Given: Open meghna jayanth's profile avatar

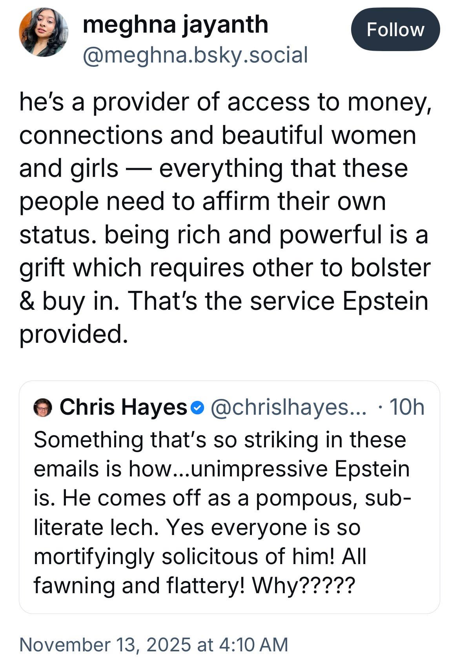Looking at the screenshot, I should [43, 32].
